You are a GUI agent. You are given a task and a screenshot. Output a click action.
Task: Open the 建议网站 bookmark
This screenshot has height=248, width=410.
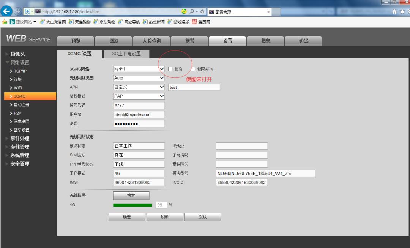tap(23, 22)
